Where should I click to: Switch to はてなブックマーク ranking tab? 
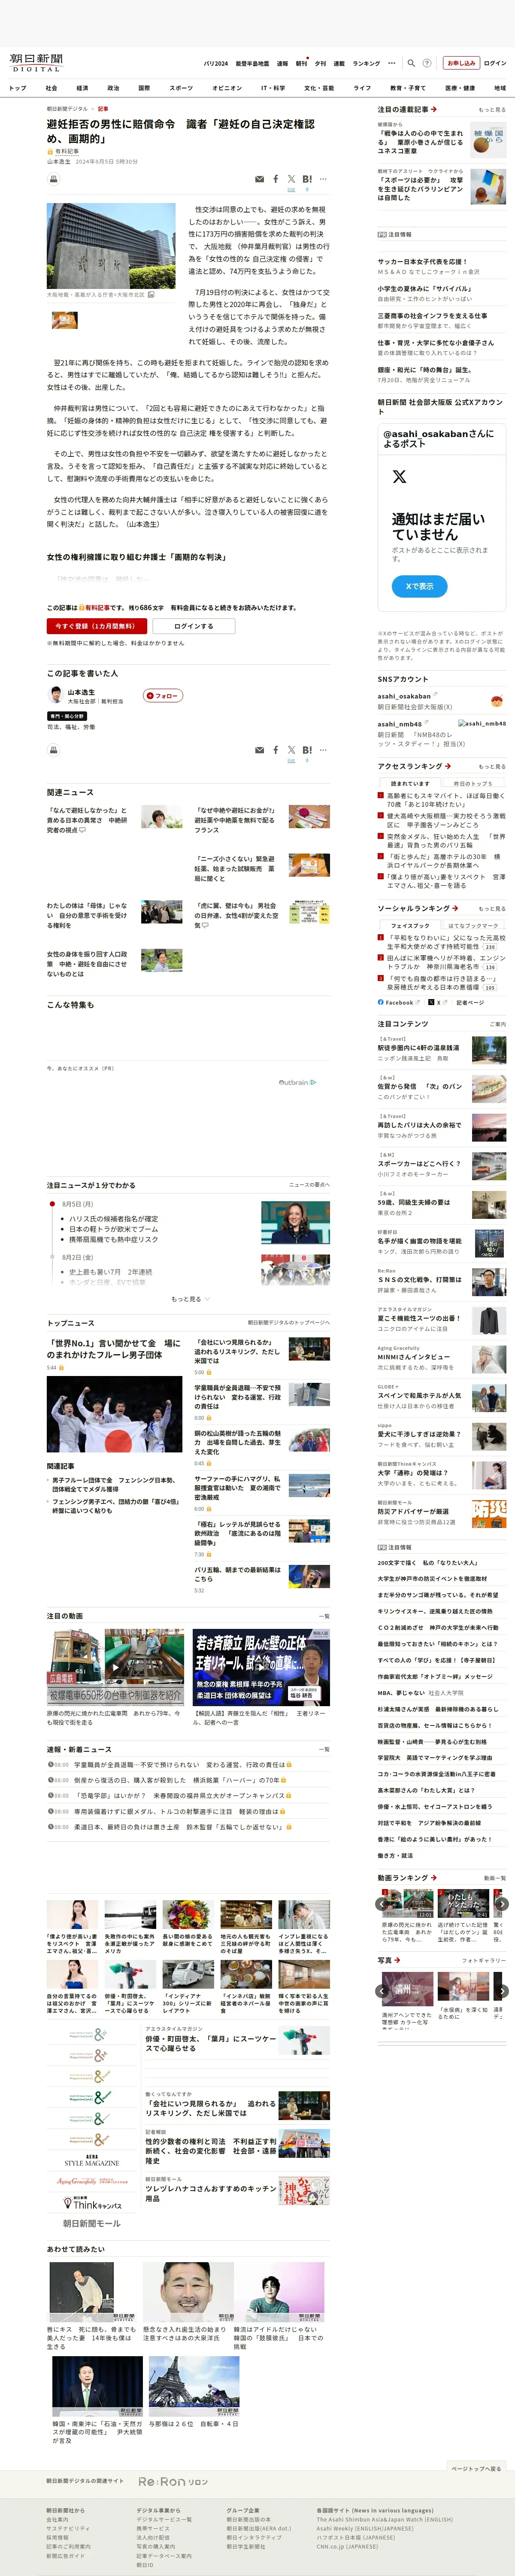tap(472, 926)
